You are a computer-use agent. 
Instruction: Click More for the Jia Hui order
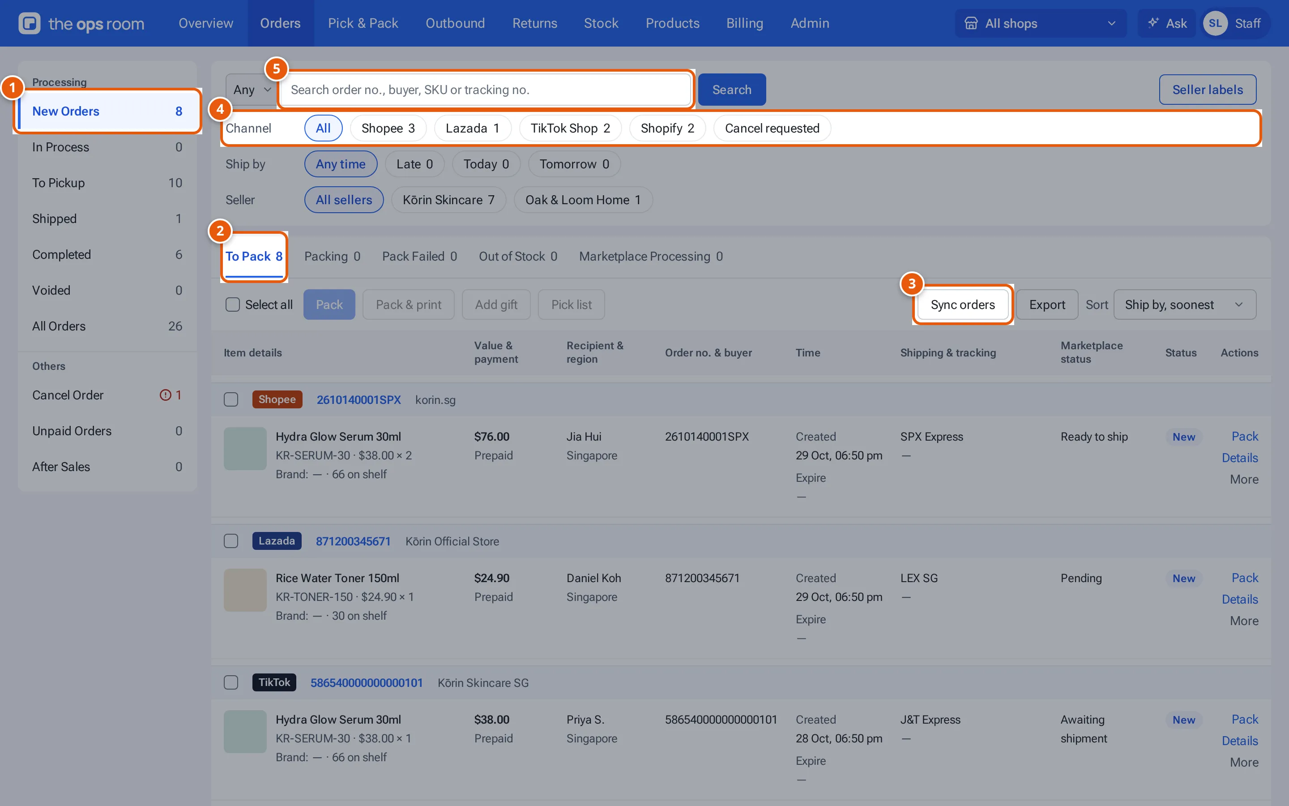coord(1244,479)
